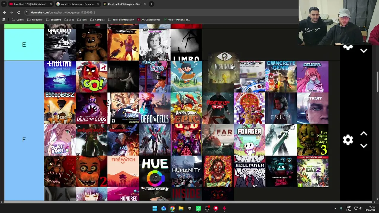The width and height of the screenshot is (379, 213).
Task: Open the network status tray icon
Action: [356, 208]
